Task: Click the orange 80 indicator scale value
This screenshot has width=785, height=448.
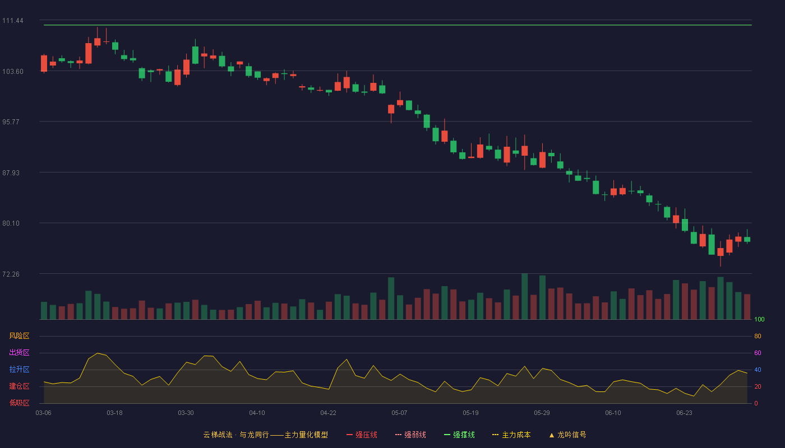Action: click(758, 336)
